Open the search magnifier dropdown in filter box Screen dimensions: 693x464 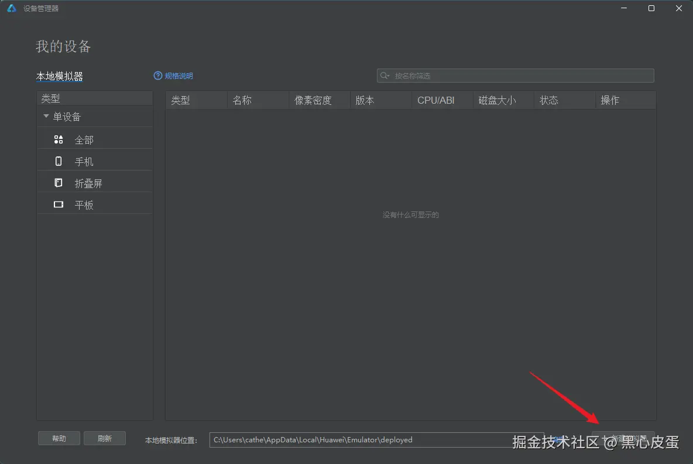tap(385, 76)
